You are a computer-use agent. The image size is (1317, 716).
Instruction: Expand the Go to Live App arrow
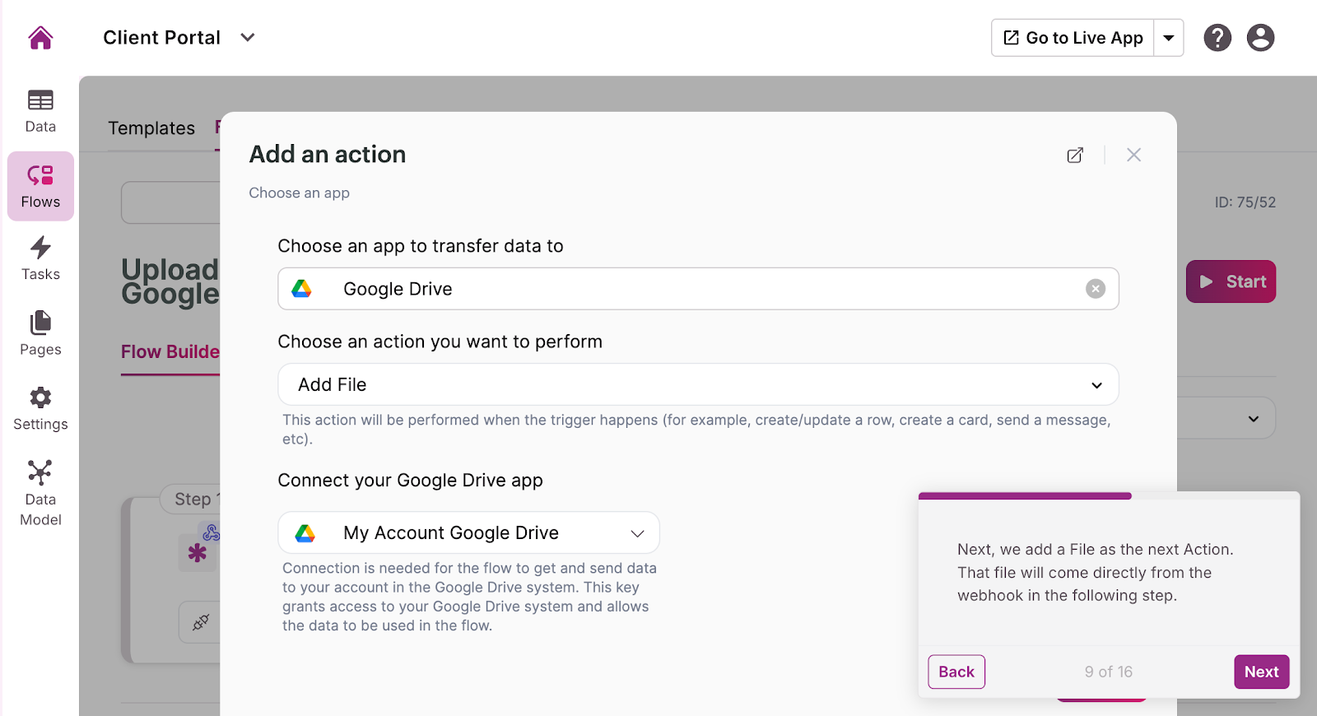[1169, 38]
